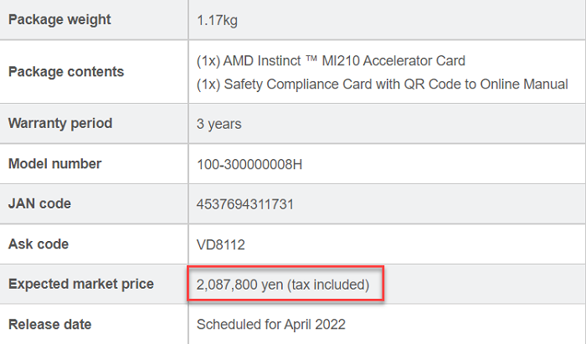Click the Ask code label
This screenshot has height=344, width=586.
39,244
